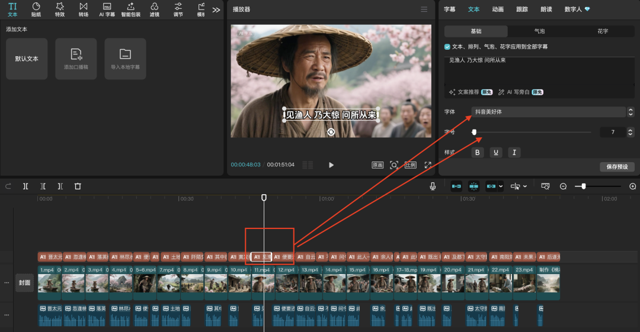The image size is (640, 332).
Task: Click the timeline preview-axis icon
Action: (x=515, y=186)
